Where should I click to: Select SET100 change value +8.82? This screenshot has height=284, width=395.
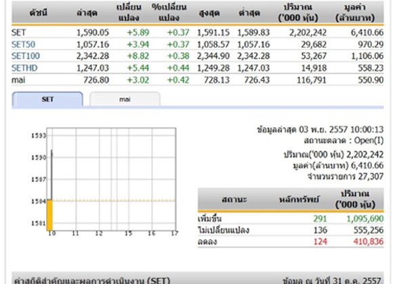click(138, 56)
